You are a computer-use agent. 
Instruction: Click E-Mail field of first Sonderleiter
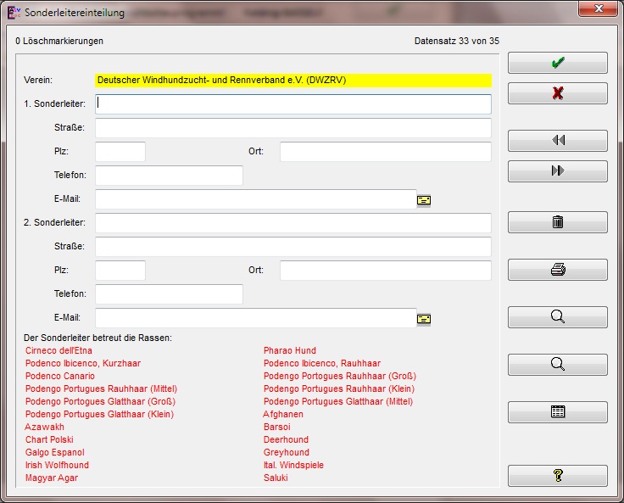pos(256,199)
